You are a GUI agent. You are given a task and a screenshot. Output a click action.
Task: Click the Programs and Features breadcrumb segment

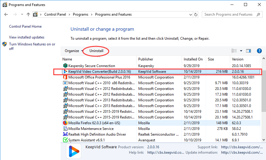(113, 14)
